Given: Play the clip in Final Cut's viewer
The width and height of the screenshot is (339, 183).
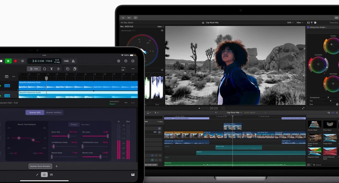Looking at the screenshot, I should coord(200,108).
